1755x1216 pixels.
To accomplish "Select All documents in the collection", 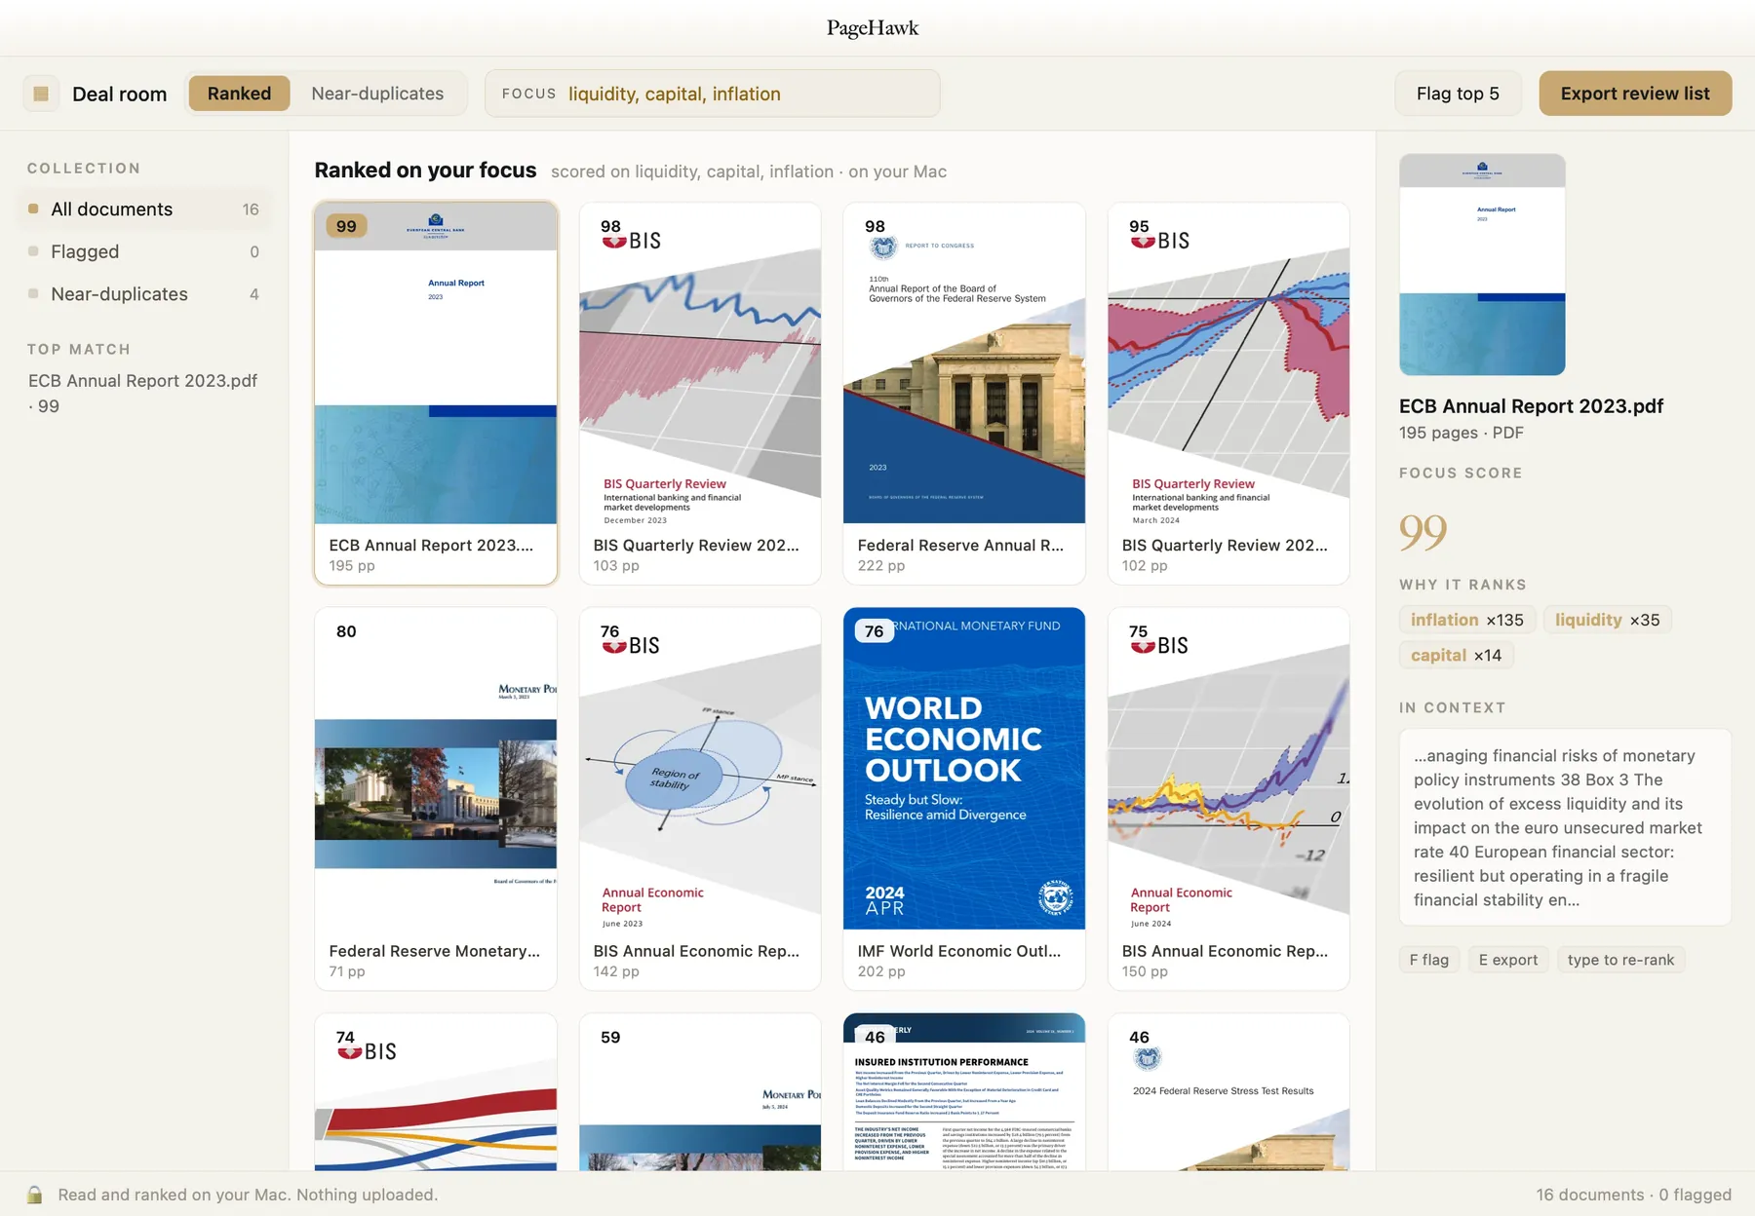I will pyautogui.click(x=143, y=209).
